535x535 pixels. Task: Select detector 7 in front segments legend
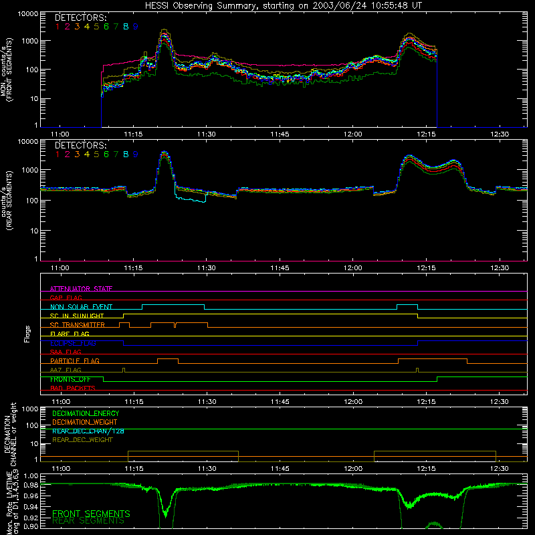[x=116, y=26]
